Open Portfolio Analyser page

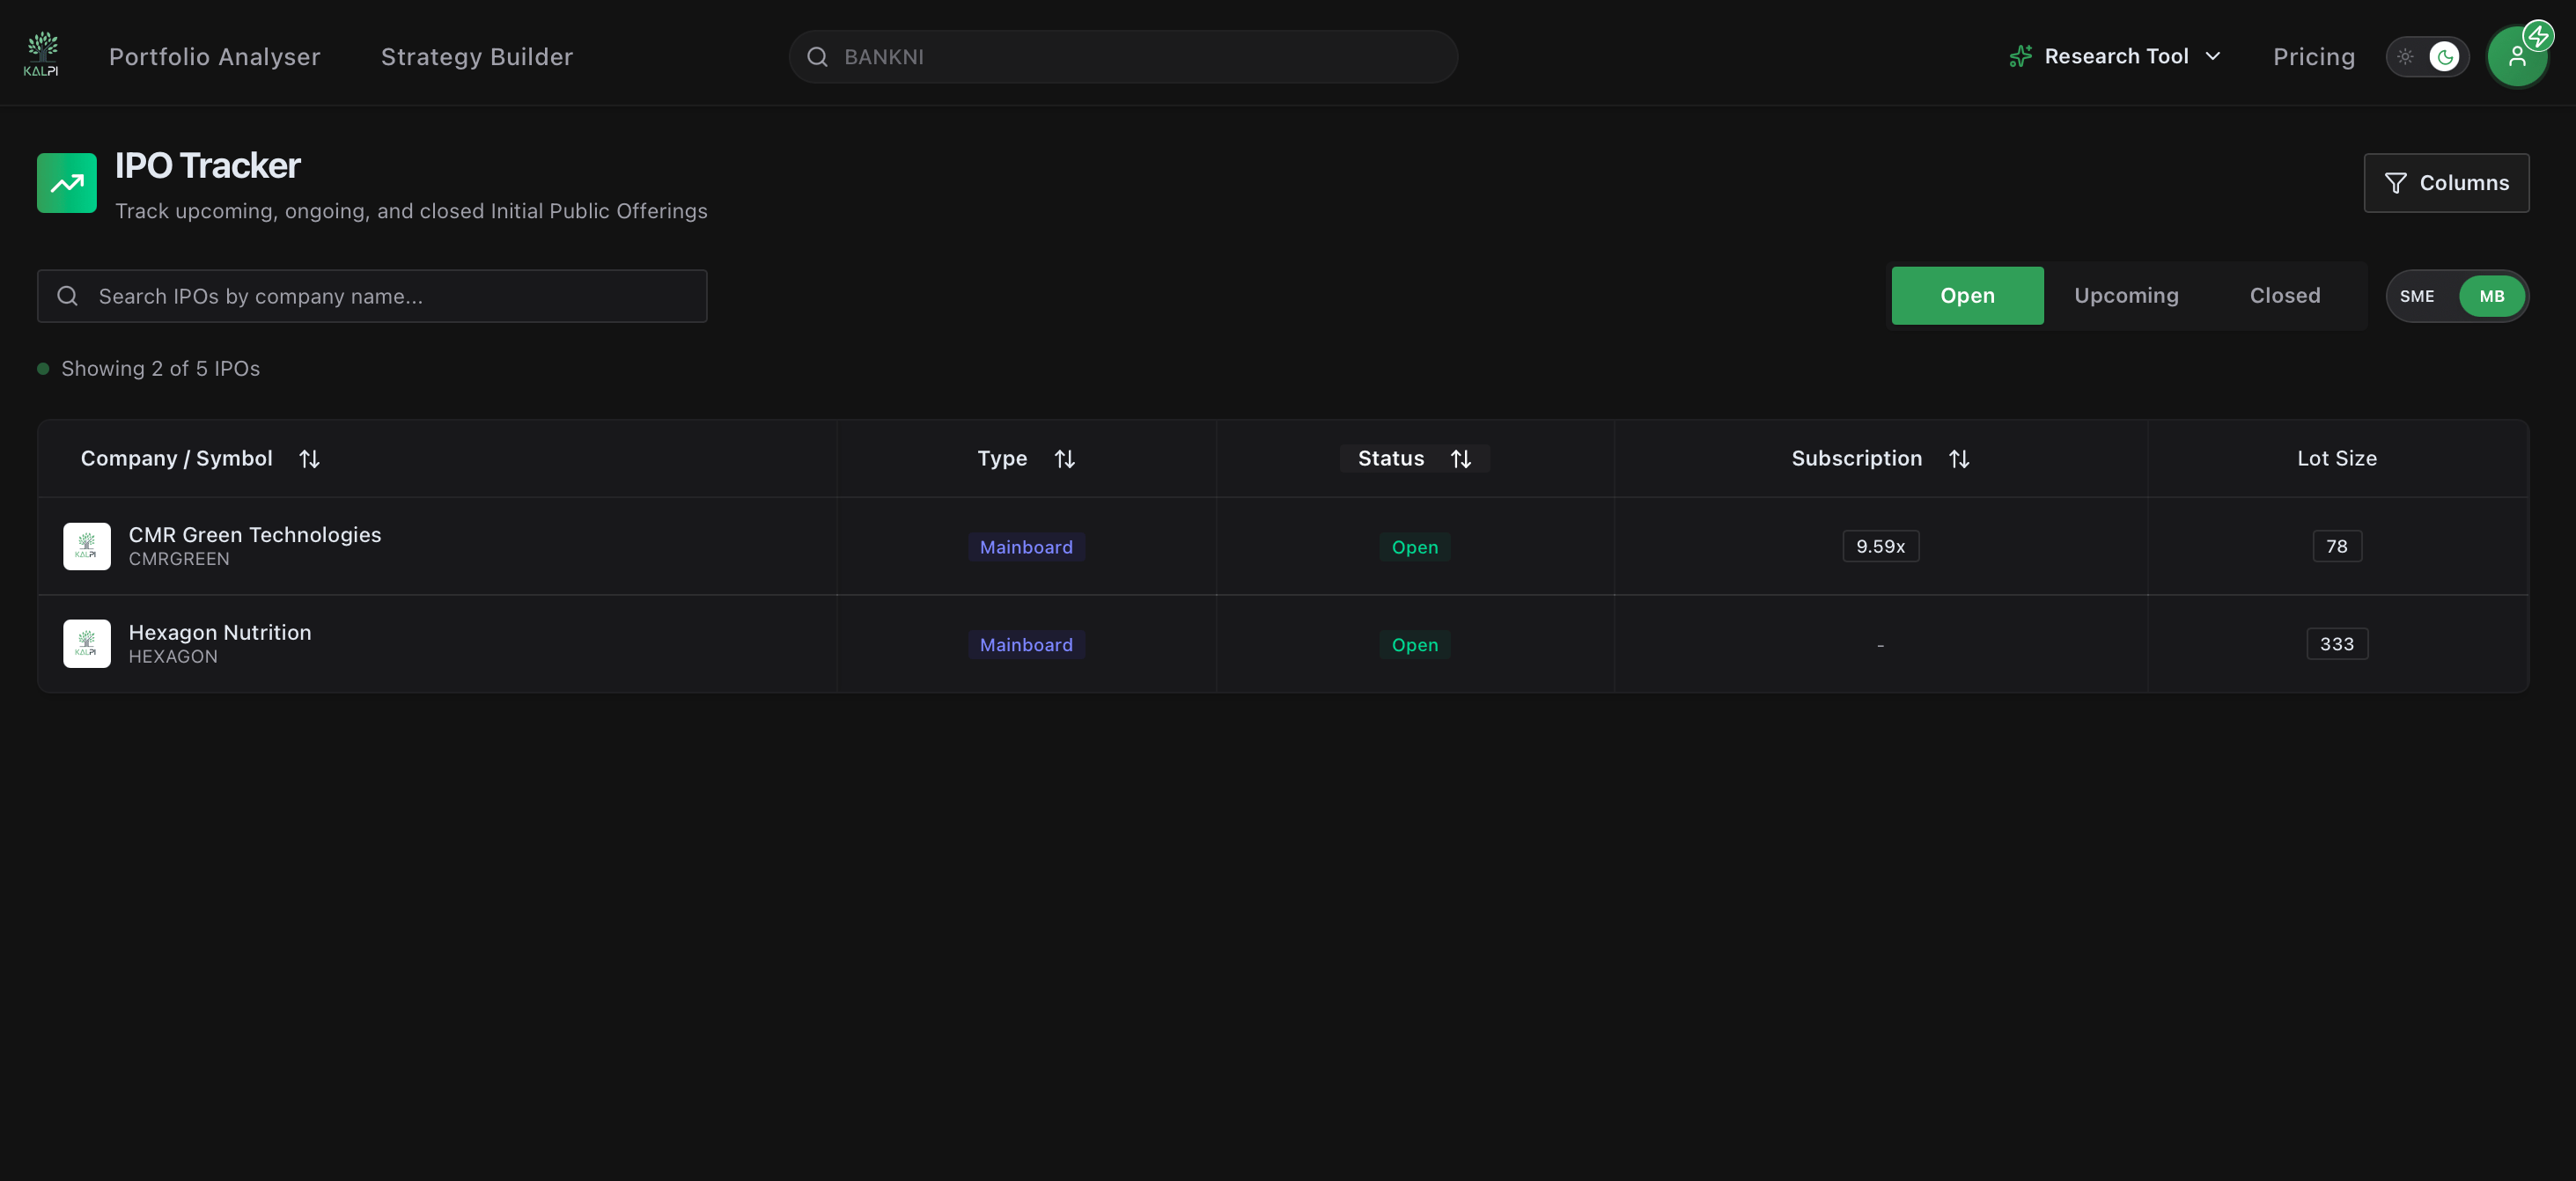point(215,57)
